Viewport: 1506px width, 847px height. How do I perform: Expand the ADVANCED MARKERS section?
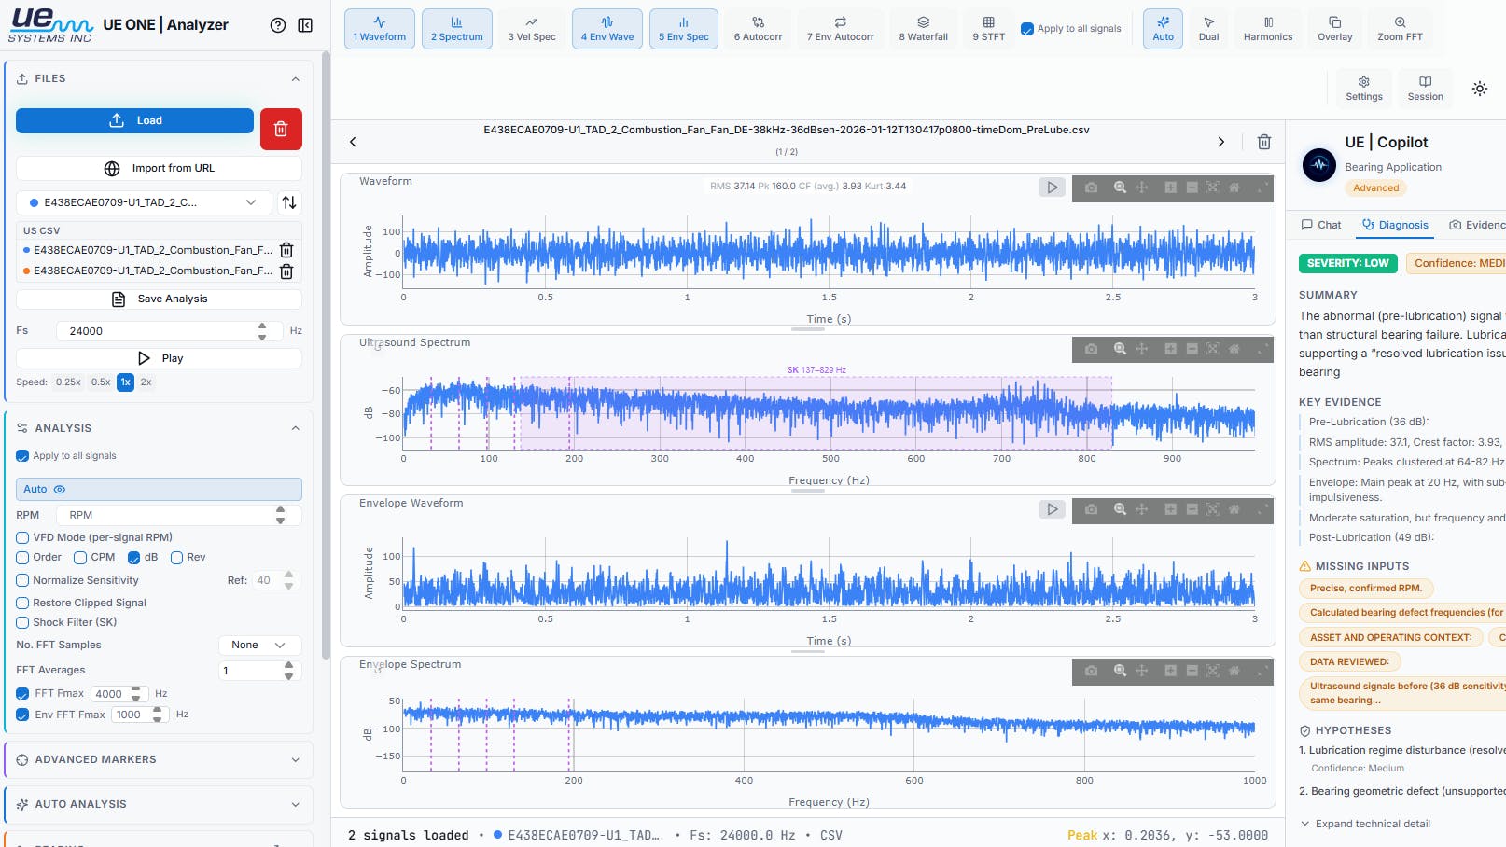click(x=159, y=759)
